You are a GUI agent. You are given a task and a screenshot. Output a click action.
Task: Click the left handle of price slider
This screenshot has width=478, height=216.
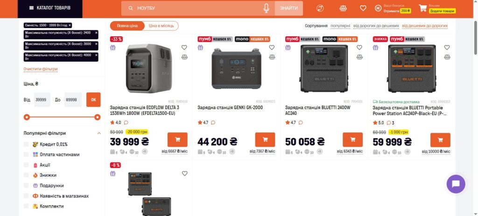27,117
